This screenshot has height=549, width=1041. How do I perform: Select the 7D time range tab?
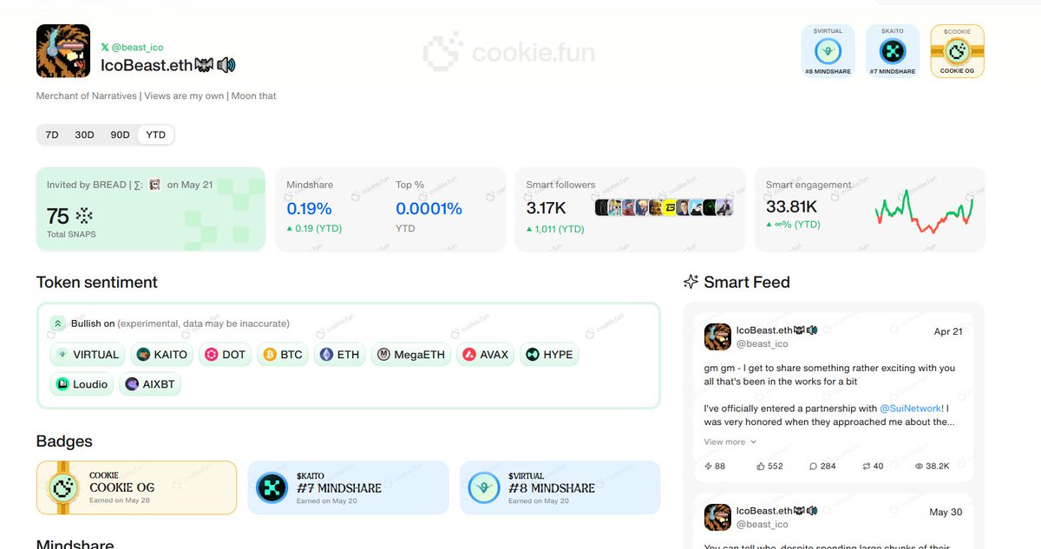point(52,134)
